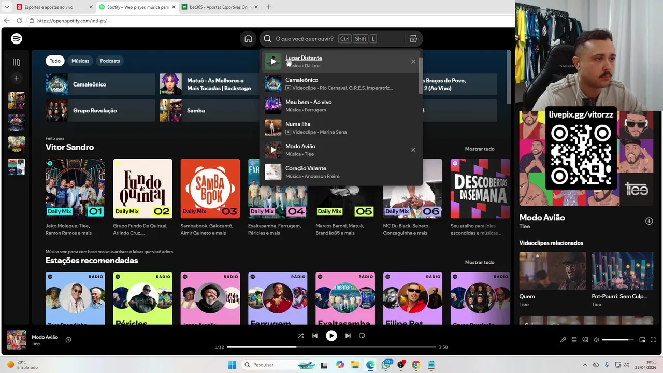Open artist Tiee link in right panel
This screenshot has height=373, width=663.
click(525, 226)
